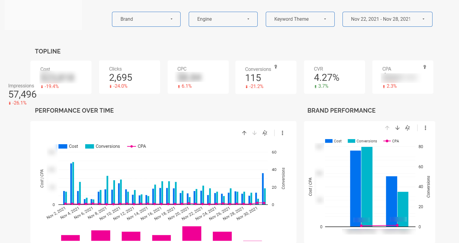This screenshot has width=459, height=243.
Task: Click the BRAND PERFORMANCE heading
Action: (x=341, y=111)
